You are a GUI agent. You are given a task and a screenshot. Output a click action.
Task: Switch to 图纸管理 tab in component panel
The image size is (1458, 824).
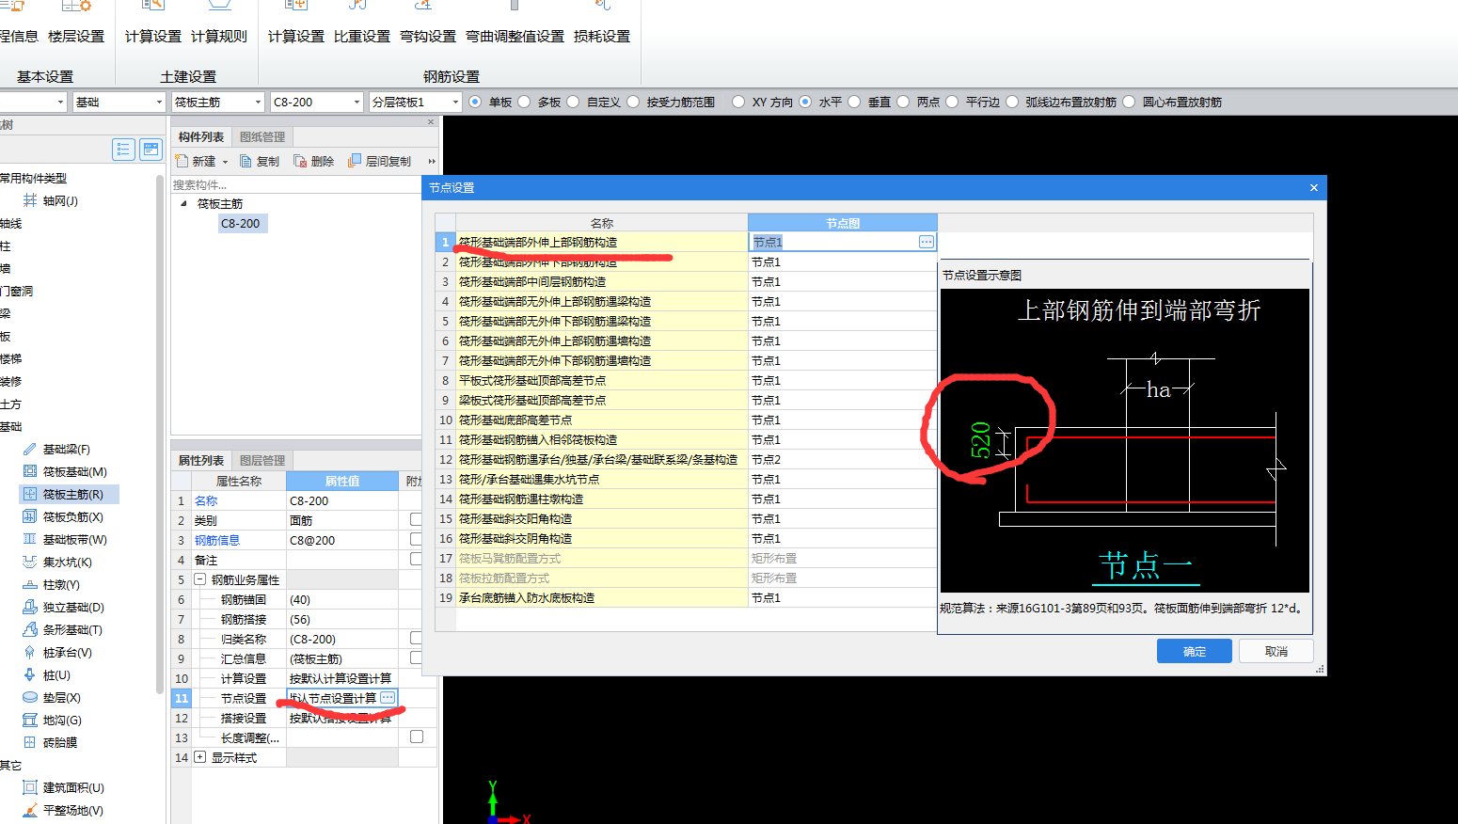pos(262,137)
